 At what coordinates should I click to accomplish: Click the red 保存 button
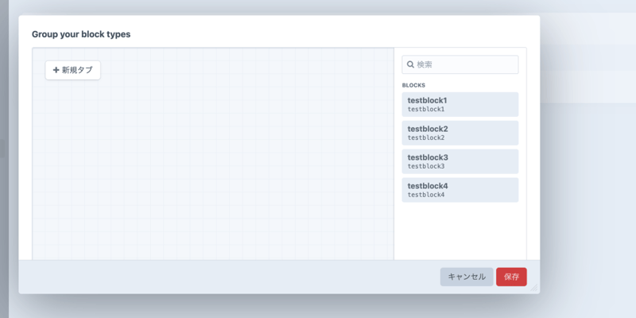pos(511,277)
